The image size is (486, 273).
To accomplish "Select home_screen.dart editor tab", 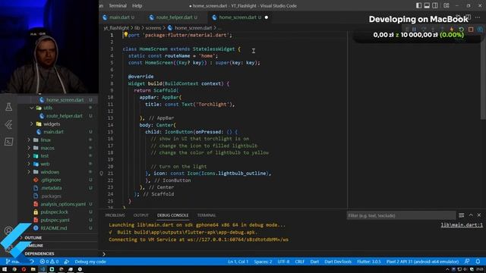I will coord(239,17).
